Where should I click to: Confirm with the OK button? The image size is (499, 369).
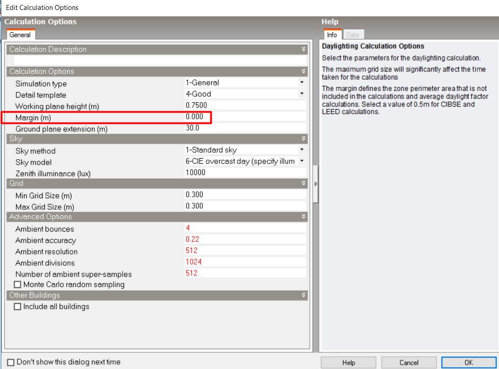tap(469, 363)
